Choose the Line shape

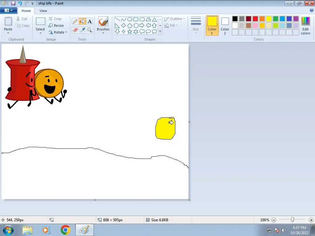coord(117,19)
